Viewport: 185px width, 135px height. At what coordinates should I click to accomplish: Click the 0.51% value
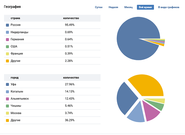click(x=69, y=46)
